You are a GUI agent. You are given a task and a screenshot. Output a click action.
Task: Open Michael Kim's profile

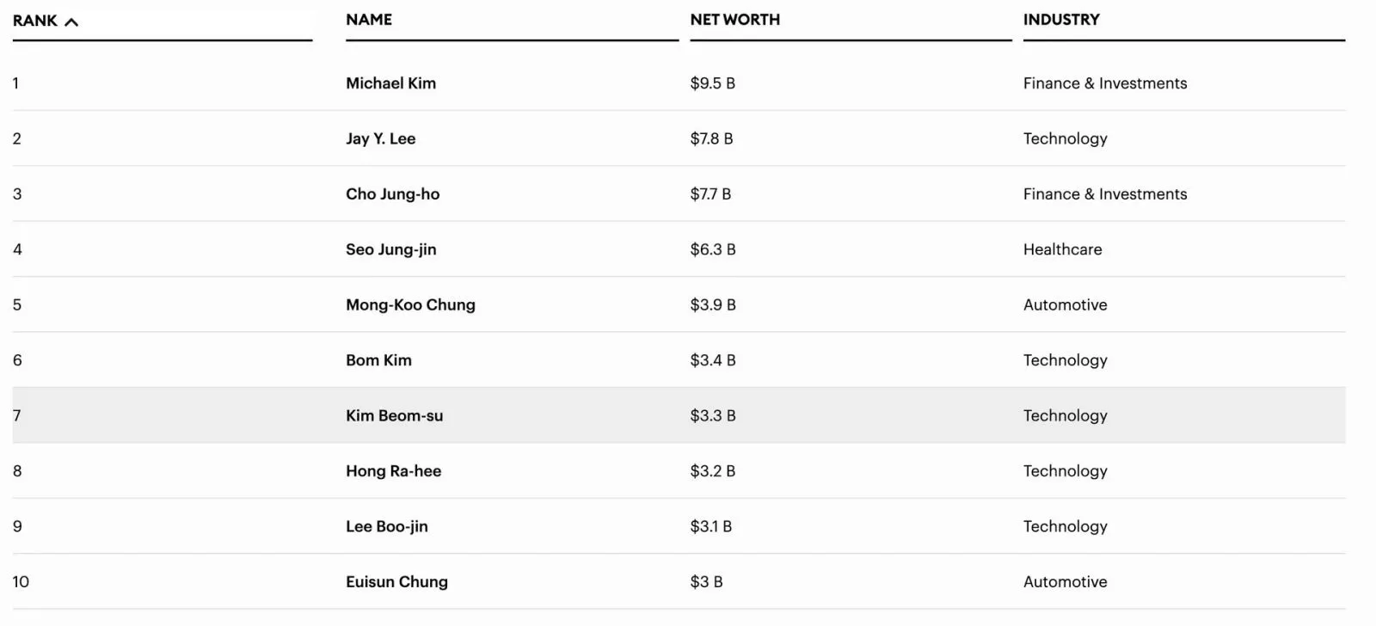tap(390, 83)
